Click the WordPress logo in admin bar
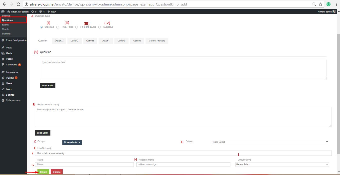 [x=3, y=11]
